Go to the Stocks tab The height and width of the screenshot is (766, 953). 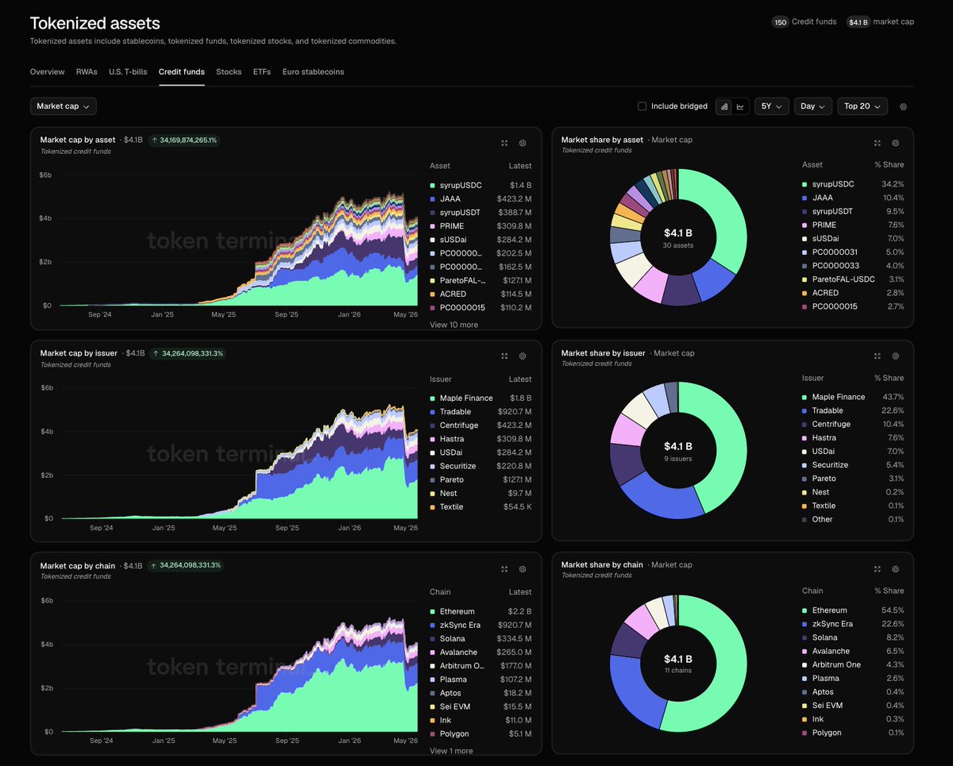(229, 72)
